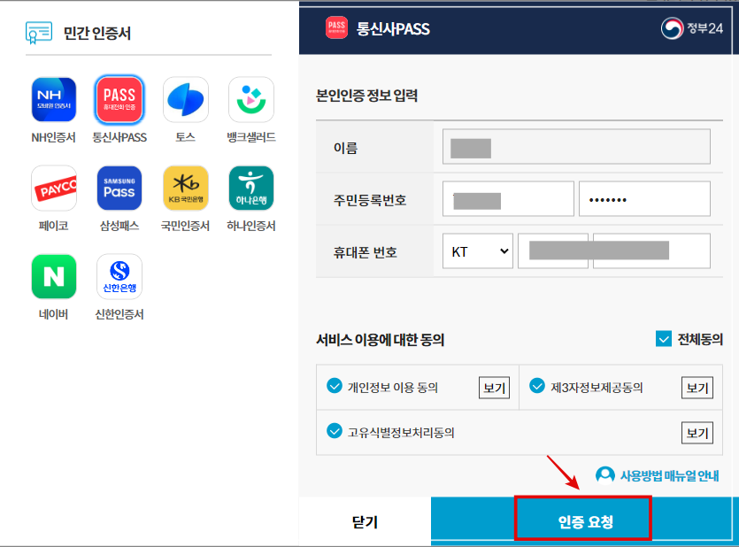Choose the 네이버 Naver certificate icon

pyautogui.click(x=54, y=276)
